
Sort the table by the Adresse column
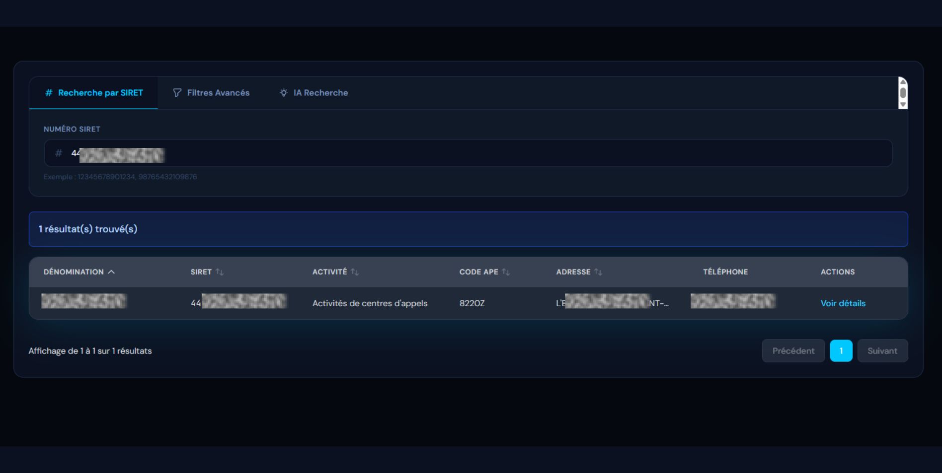click(579, 272)
